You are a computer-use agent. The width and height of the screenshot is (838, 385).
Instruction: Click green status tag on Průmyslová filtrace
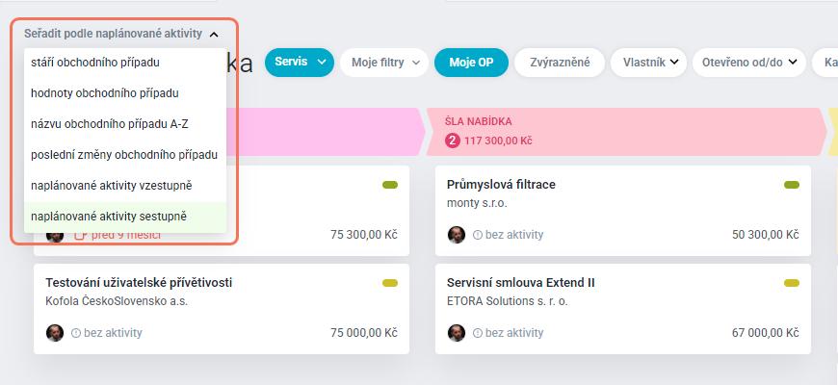792,185
